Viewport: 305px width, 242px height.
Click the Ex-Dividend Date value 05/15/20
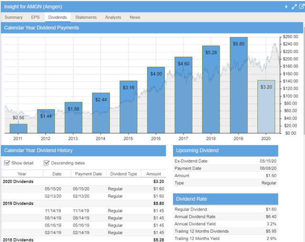pos(268,161)
